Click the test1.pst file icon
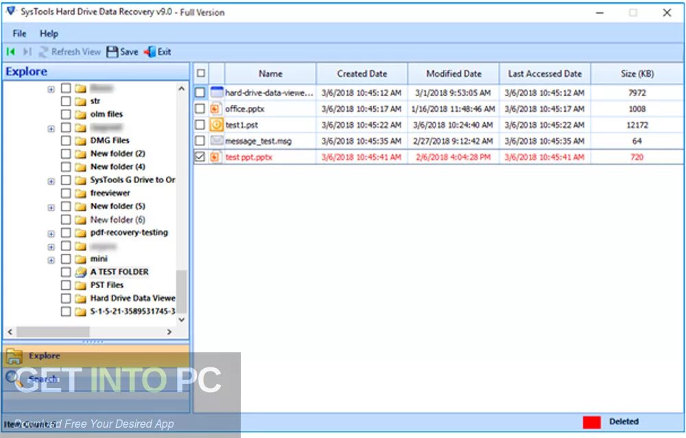Screen dimensions: 686x438 coord(216,125)
